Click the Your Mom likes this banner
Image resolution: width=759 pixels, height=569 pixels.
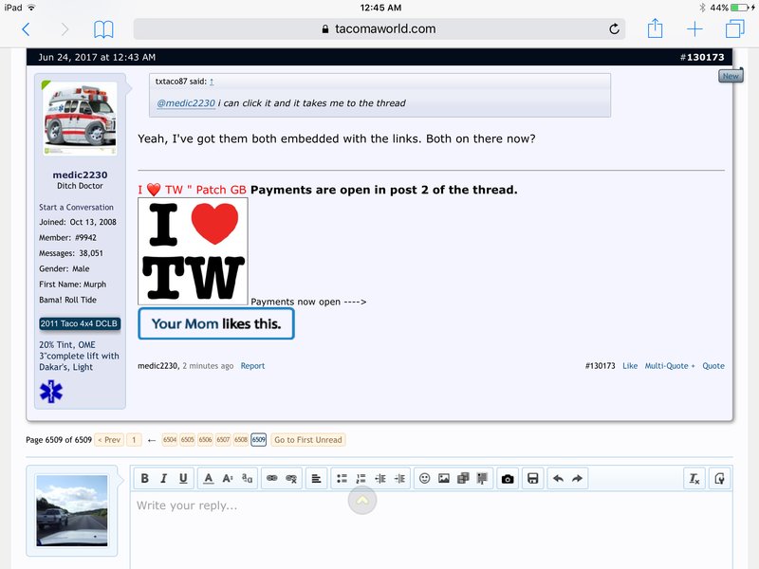point(216,323)
